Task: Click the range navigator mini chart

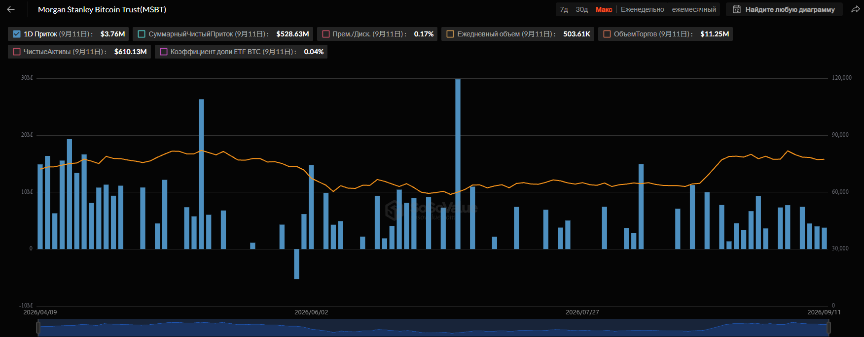Action: pyautogui.click(x=433, y=328)
